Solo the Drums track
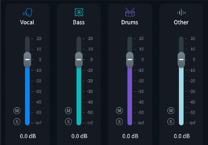The height and width of the screenshot is (145, 208). coord(119,121)
